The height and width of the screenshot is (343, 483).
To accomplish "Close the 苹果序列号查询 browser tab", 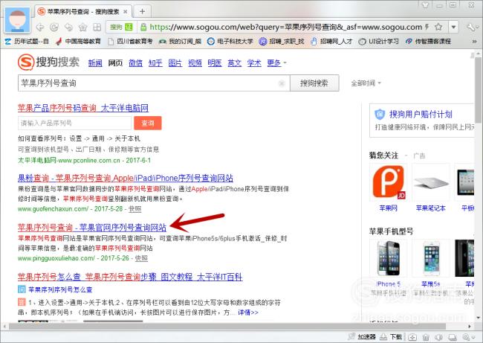I will click(126, 12).
